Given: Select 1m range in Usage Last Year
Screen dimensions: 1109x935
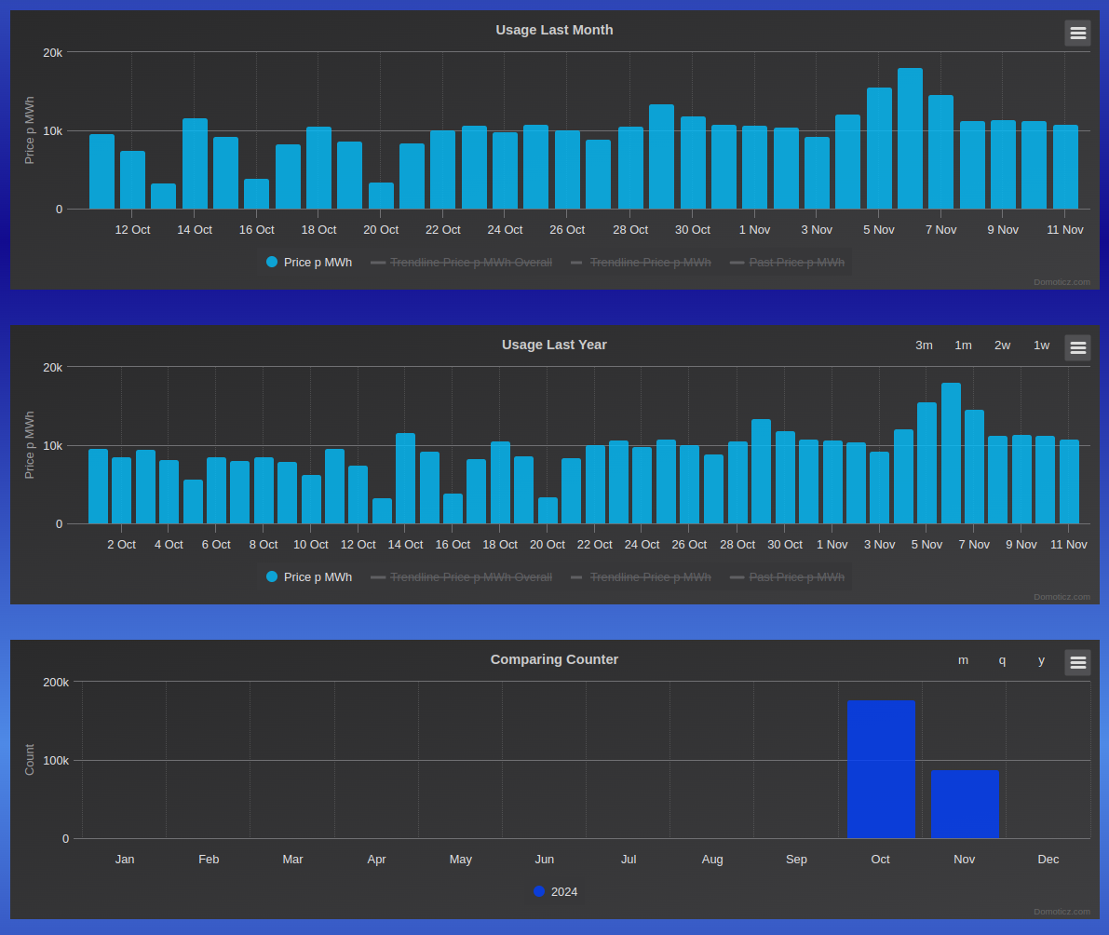Looking at the screenshot, I should pyautogui.click(x=964, y=346).
